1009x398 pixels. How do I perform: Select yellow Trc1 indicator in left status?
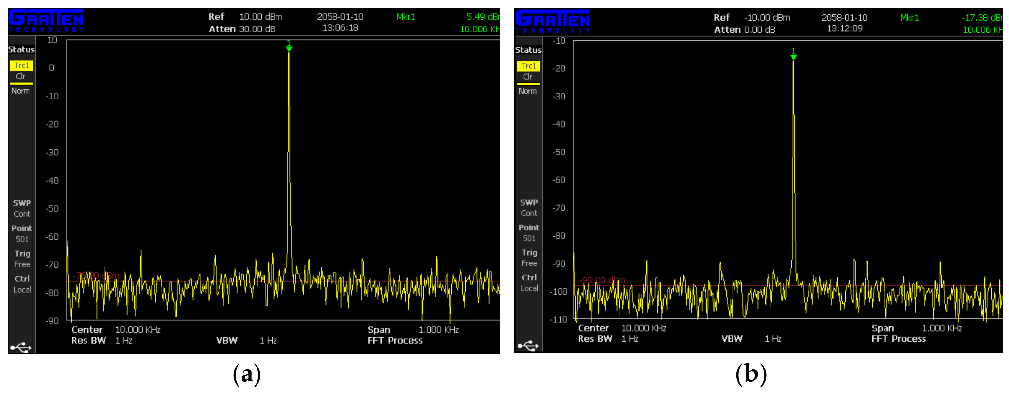point(22,65)
